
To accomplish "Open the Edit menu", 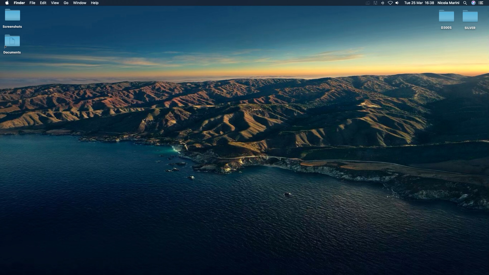I will tap(43, 3).
